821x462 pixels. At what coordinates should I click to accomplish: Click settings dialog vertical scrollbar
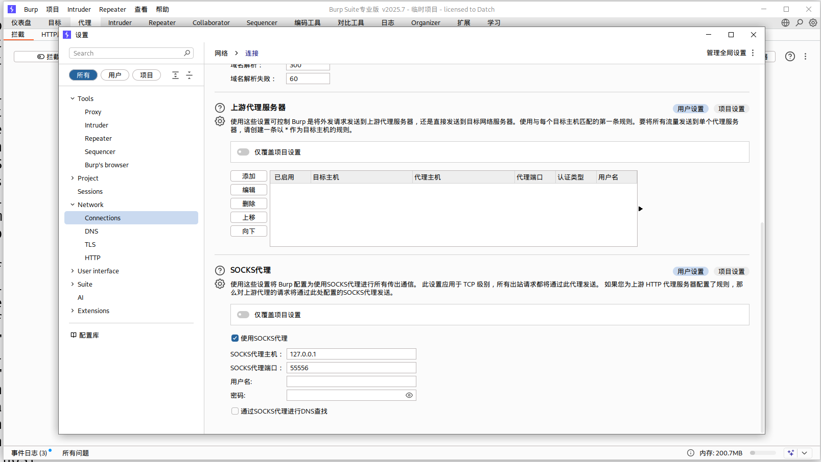(762, 326)
